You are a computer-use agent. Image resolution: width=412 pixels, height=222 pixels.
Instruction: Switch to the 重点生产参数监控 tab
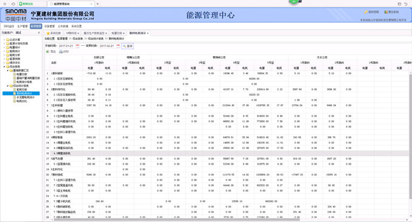pos(93,33)
